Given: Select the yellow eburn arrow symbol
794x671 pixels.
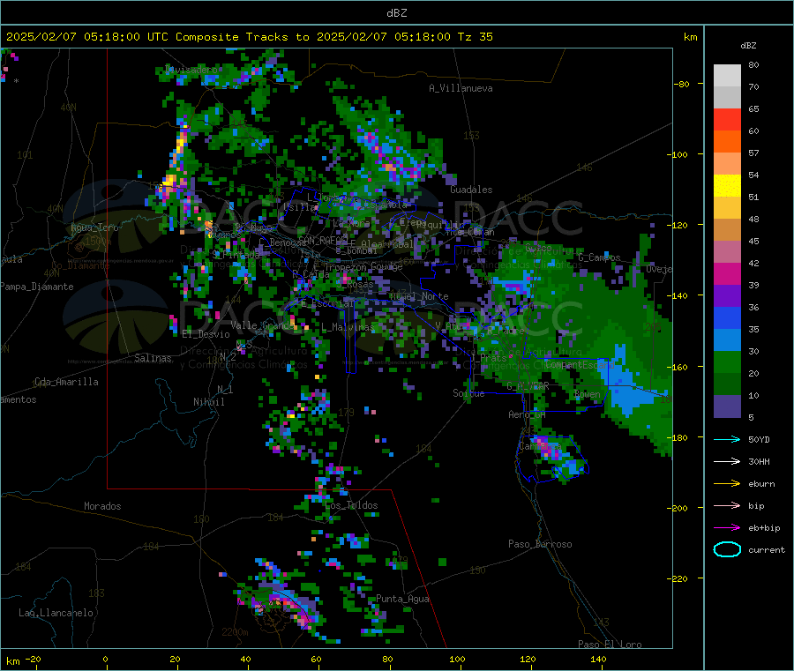Looking at the screenshot, I should [727, 484].
